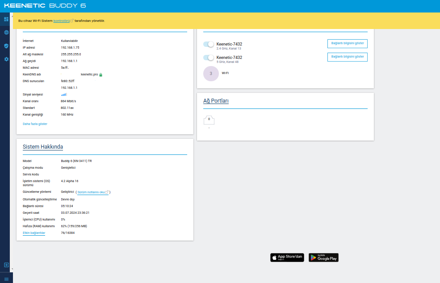Select the current time 03.07.2024 23:36:21
This screenshot has width=440, height=283.
pos(75,213)
